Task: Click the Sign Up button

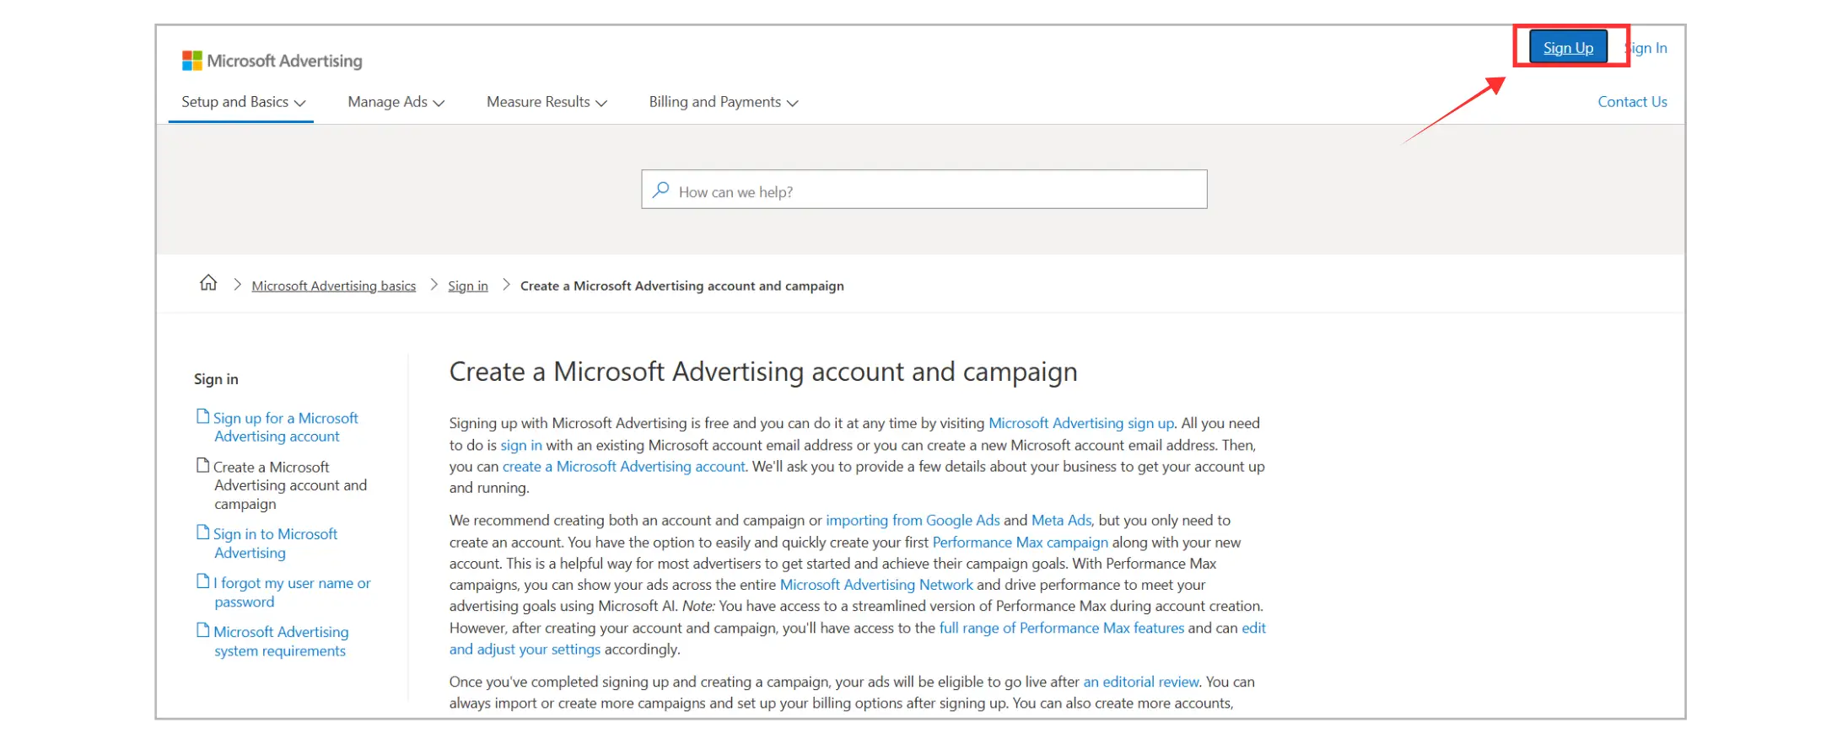Action: pos(1568,48)
